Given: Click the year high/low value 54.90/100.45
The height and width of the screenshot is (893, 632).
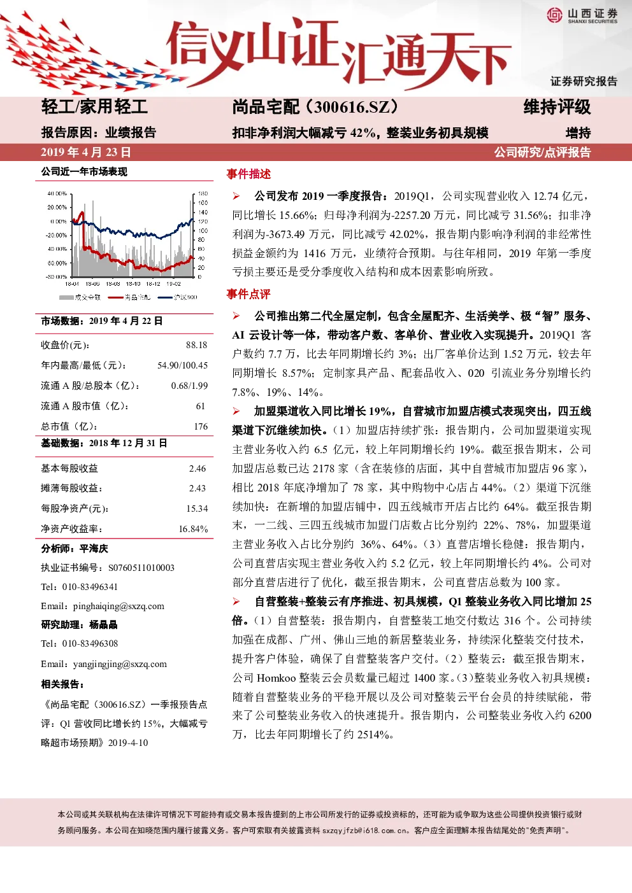Looking at the screenshot, I should point(183,365).
